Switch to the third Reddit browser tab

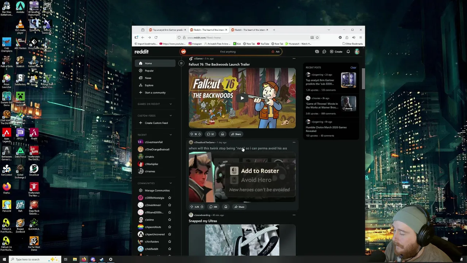pyautogui.click(x=250, y=30)
